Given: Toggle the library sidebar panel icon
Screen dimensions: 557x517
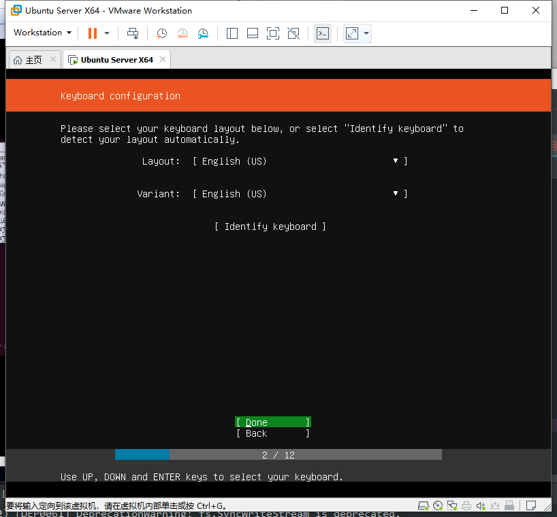Looking at the screenshot, I should [232, 33].
